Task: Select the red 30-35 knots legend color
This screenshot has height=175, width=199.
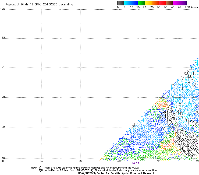Action: 162,3
